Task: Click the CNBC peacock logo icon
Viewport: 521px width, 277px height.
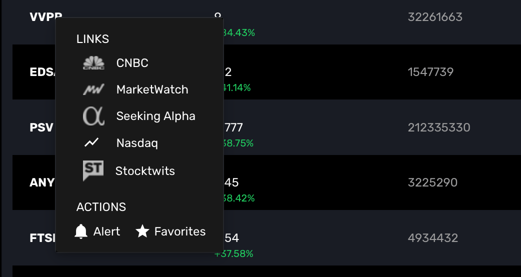Action: click(93, 63)
